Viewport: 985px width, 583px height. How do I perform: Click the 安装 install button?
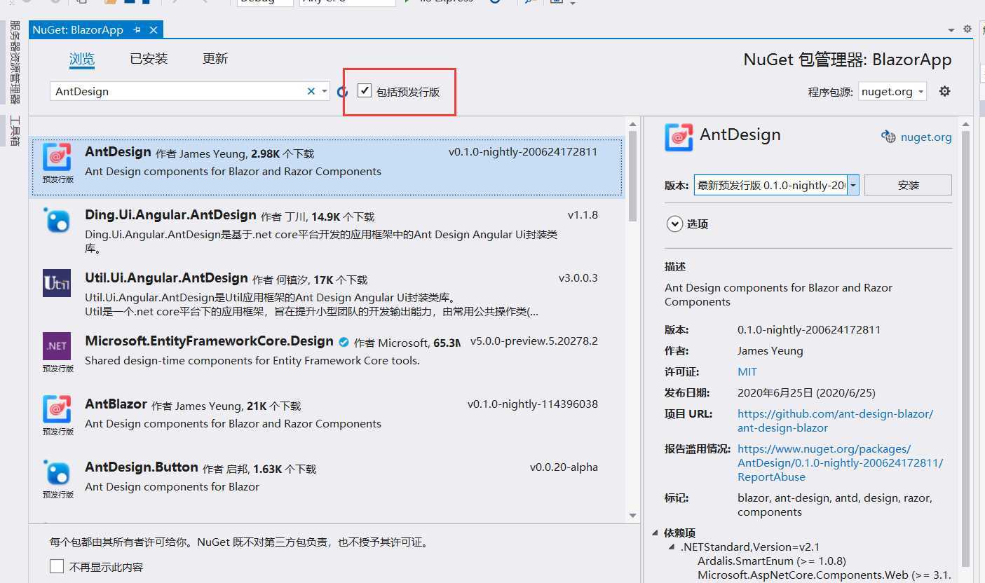[908, 185]
